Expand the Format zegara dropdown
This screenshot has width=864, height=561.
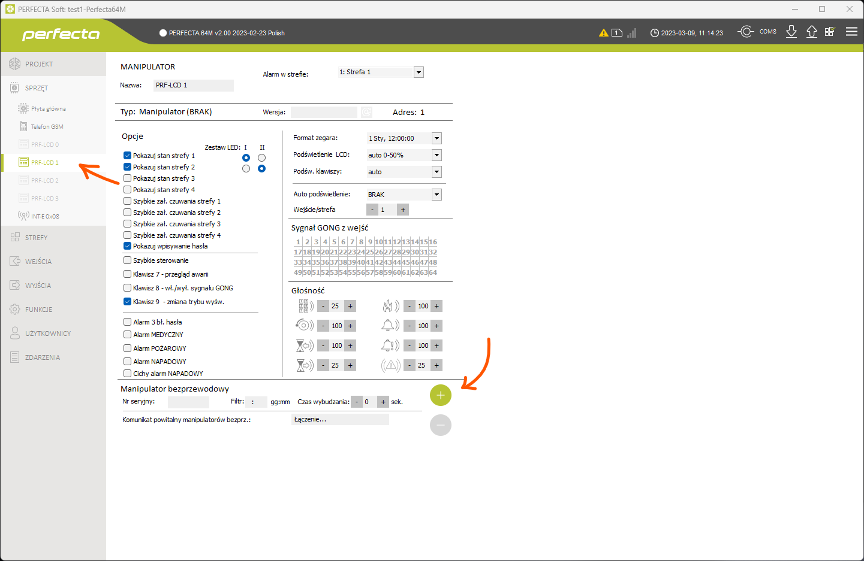pyautogui.click(x=436, y=138)
